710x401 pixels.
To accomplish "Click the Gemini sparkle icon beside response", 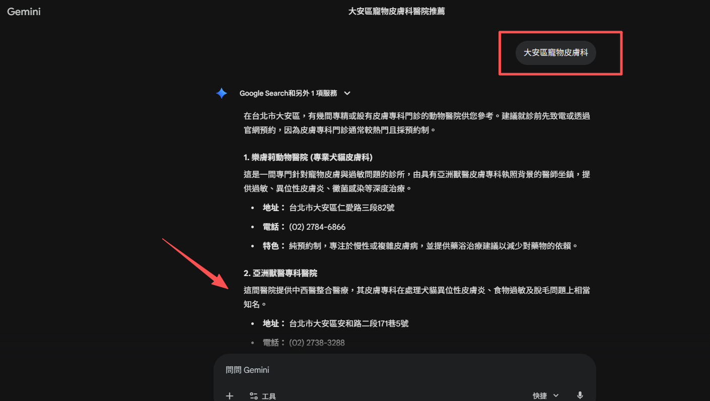I will [222, 93].
